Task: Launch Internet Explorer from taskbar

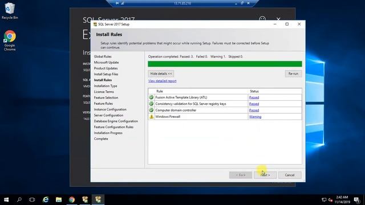Action: click(46, 199)
